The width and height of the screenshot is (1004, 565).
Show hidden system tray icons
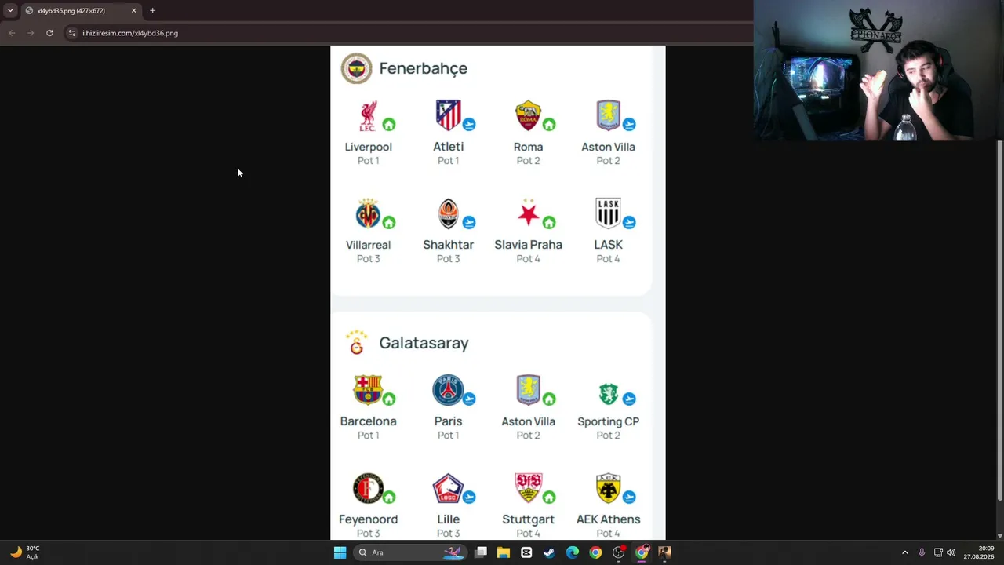[904, 552]
